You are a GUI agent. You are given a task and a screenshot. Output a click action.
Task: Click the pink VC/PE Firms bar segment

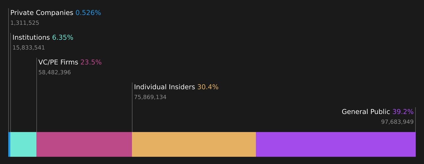84,144
